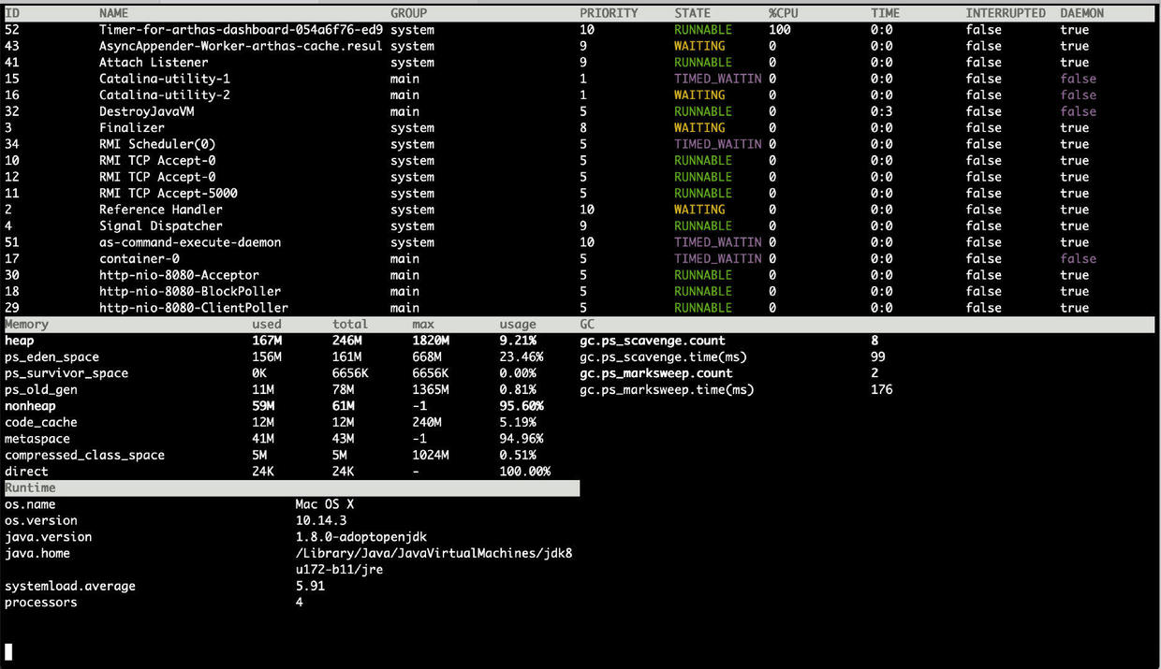The width and height of the screenshot is (1161, 669).
Task: Click the 176 marksweep time value
Action: tap(882, 389)
